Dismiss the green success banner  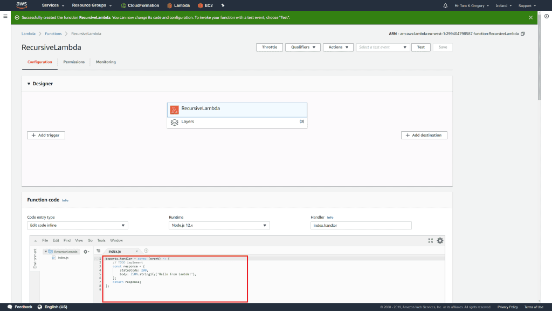[530, 17]
